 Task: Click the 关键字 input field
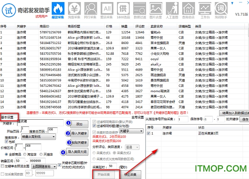click(40, 123)
